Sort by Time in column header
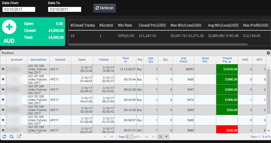271x143 pixels. (125, 60)
